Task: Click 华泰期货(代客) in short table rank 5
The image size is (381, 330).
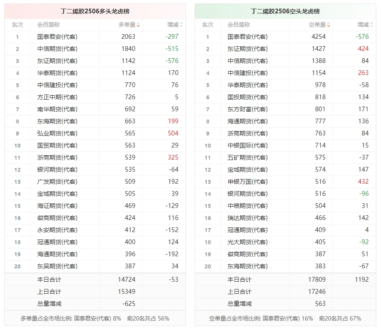Action: click(248, 85)
